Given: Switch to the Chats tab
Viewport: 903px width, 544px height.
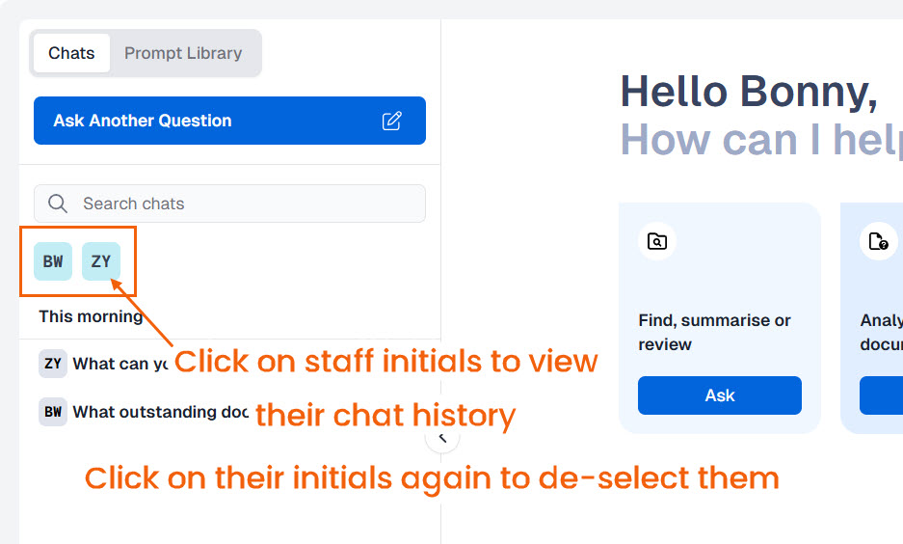Looking at the screenshot, I should pyautogui.click(x=71, y=53).
